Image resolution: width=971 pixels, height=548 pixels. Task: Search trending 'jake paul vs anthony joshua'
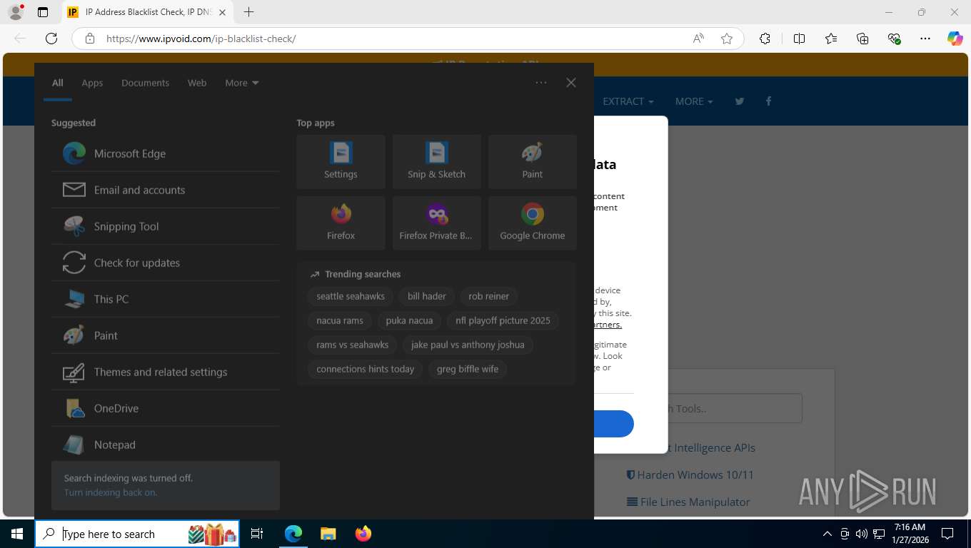[x=468, y=345]
